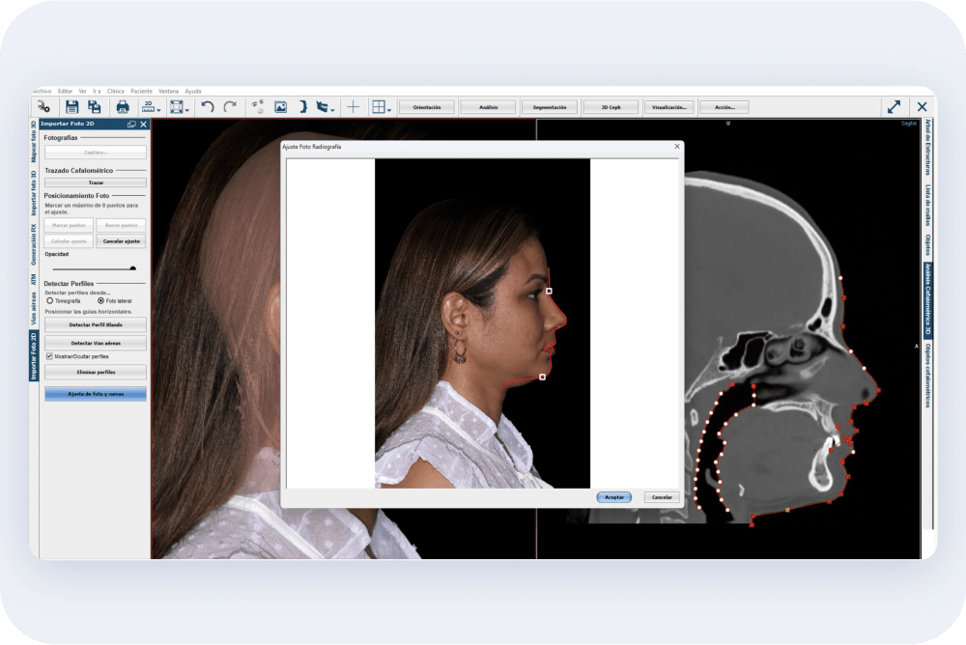Image resolution: width=966 pixels, height=645 pixels.
Task: Select the Importar Foto 2D side tab
Action: tap(34, 355)
